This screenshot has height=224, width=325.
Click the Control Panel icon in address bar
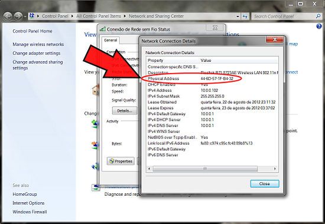coord(32,16)
